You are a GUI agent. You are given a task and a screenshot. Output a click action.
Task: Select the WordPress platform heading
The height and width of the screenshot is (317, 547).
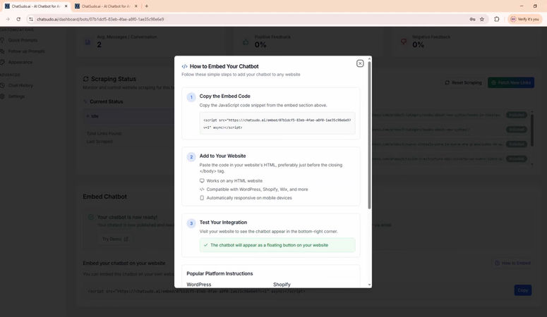pos(199,285)
